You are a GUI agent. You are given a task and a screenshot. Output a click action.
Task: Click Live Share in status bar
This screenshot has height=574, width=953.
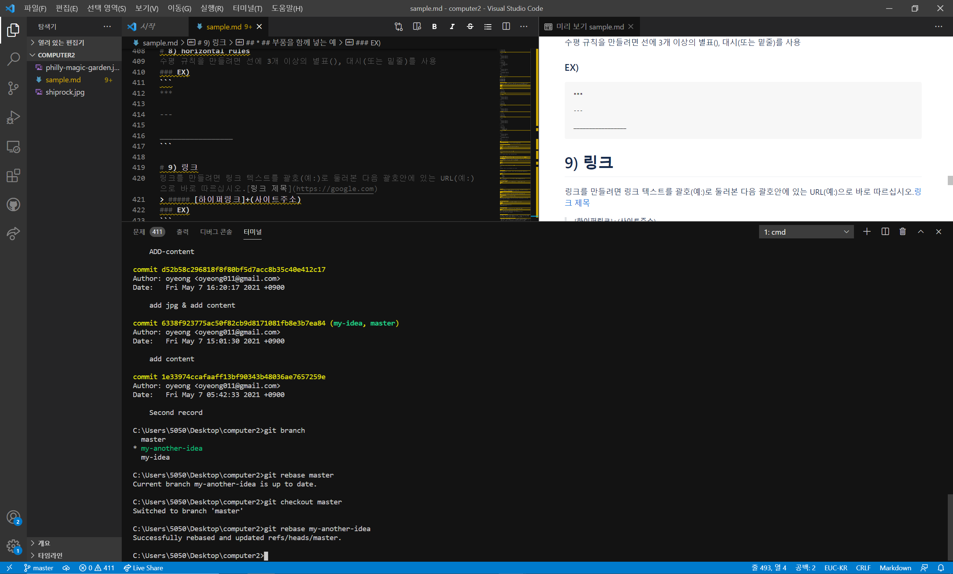click(x=143, y=568)
